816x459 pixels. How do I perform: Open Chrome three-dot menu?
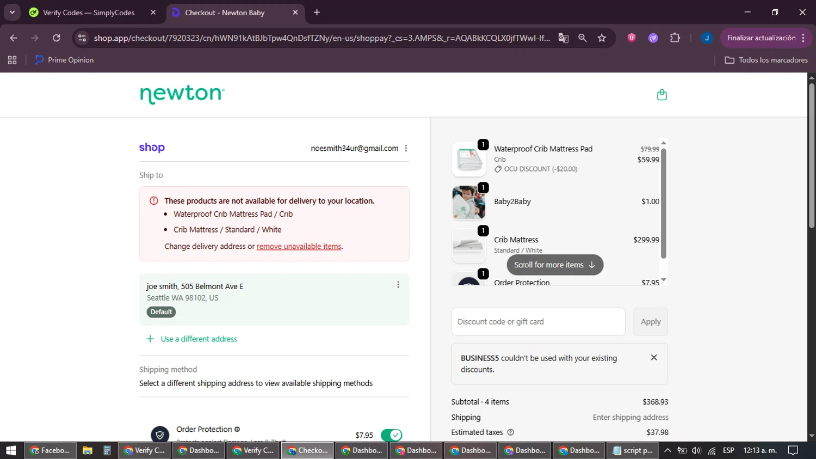coord(803,38)
